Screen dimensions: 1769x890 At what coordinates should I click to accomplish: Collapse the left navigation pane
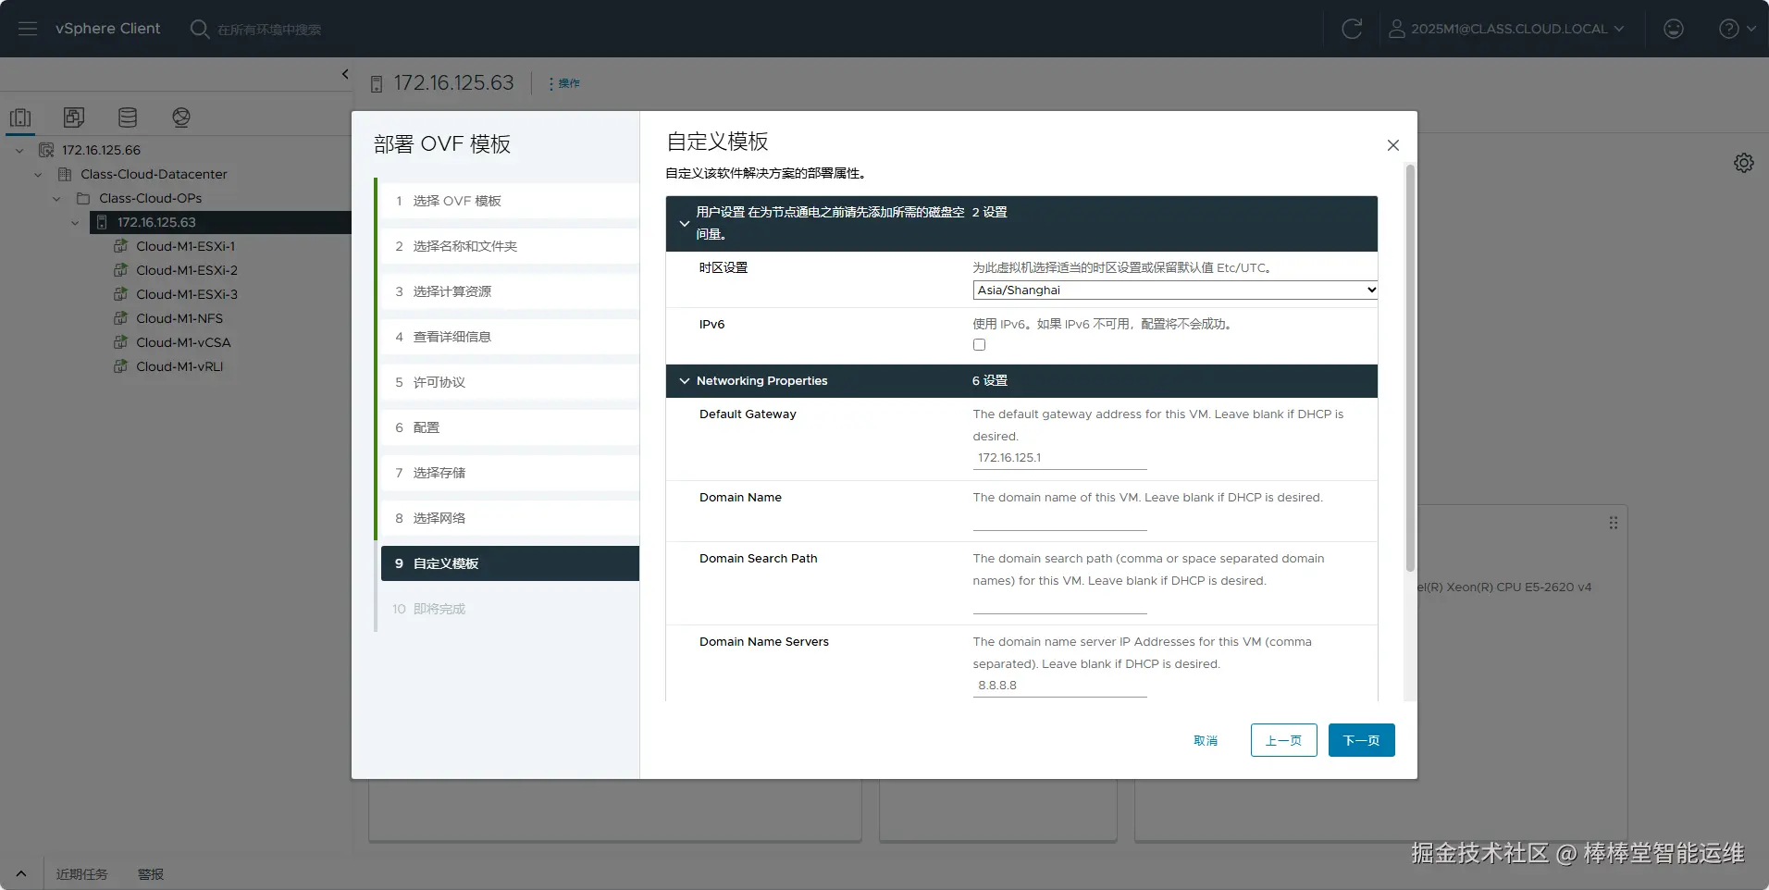coord(345,74)
